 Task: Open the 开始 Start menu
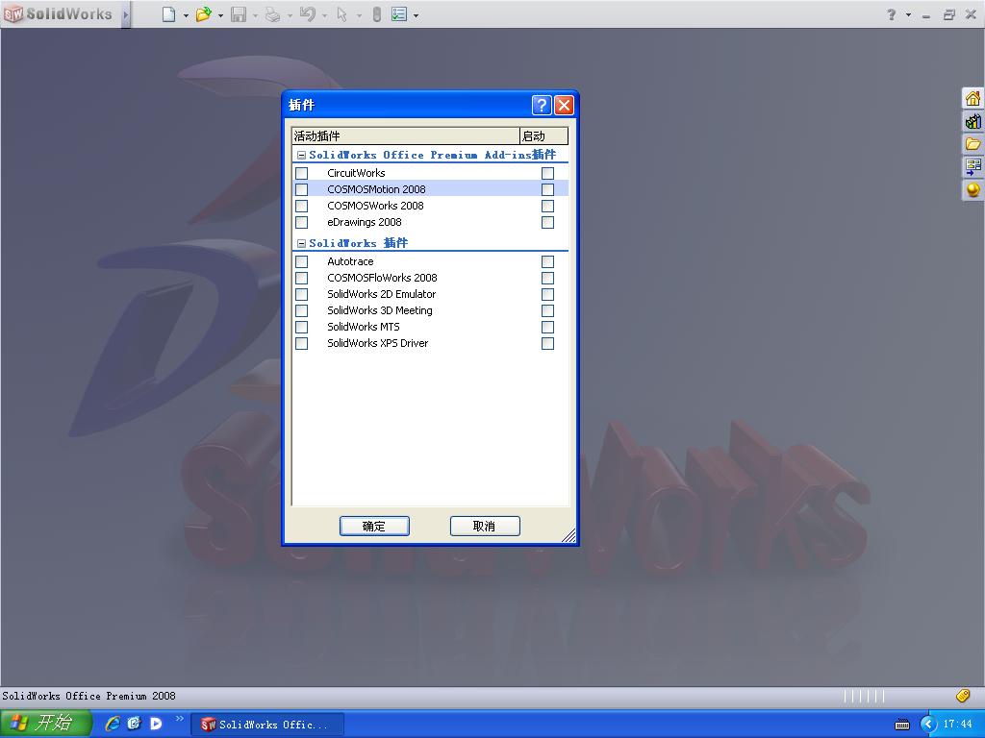tap(46, 724)
